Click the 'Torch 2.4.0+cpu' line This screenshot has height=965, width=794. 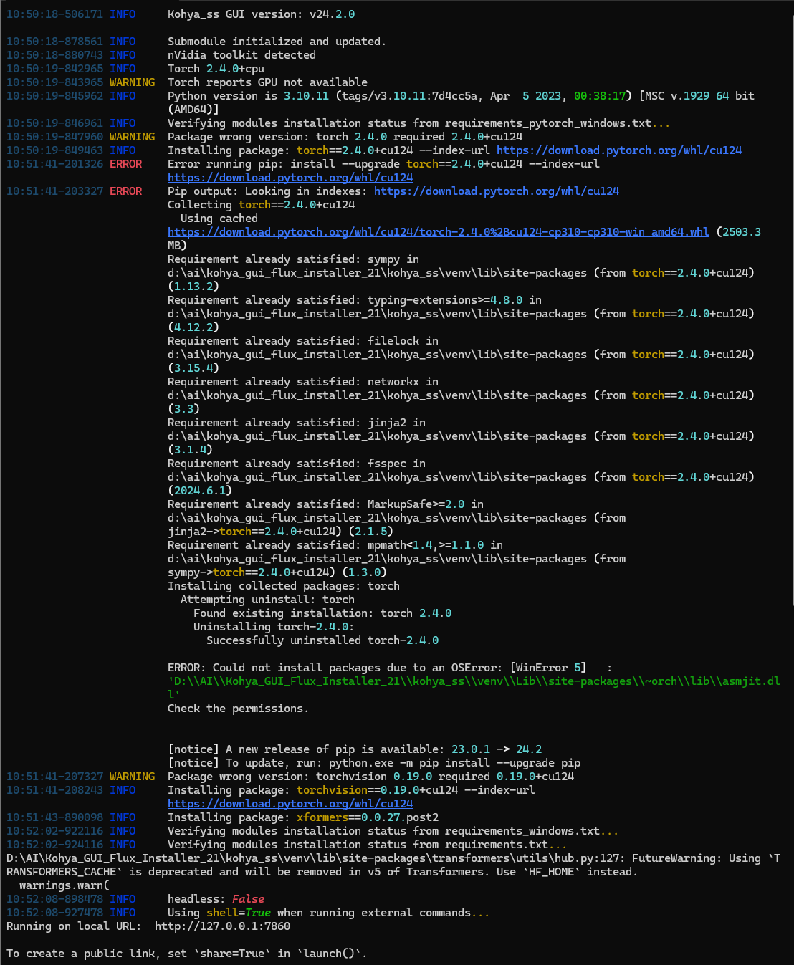click(216, 69)
